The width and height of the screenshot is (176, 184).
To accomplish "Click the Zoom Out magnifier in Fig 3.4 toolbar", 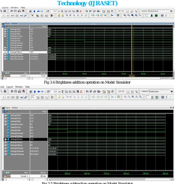I will [x=128, y=15].
